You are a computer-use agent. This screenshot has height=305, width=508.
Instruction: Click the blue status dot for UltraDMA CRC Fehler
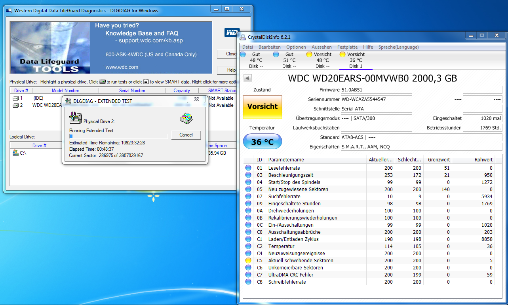point(248,275)
